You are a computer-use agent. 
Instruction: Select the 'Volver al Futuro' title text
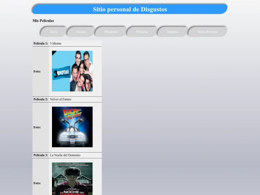point(61,99)
